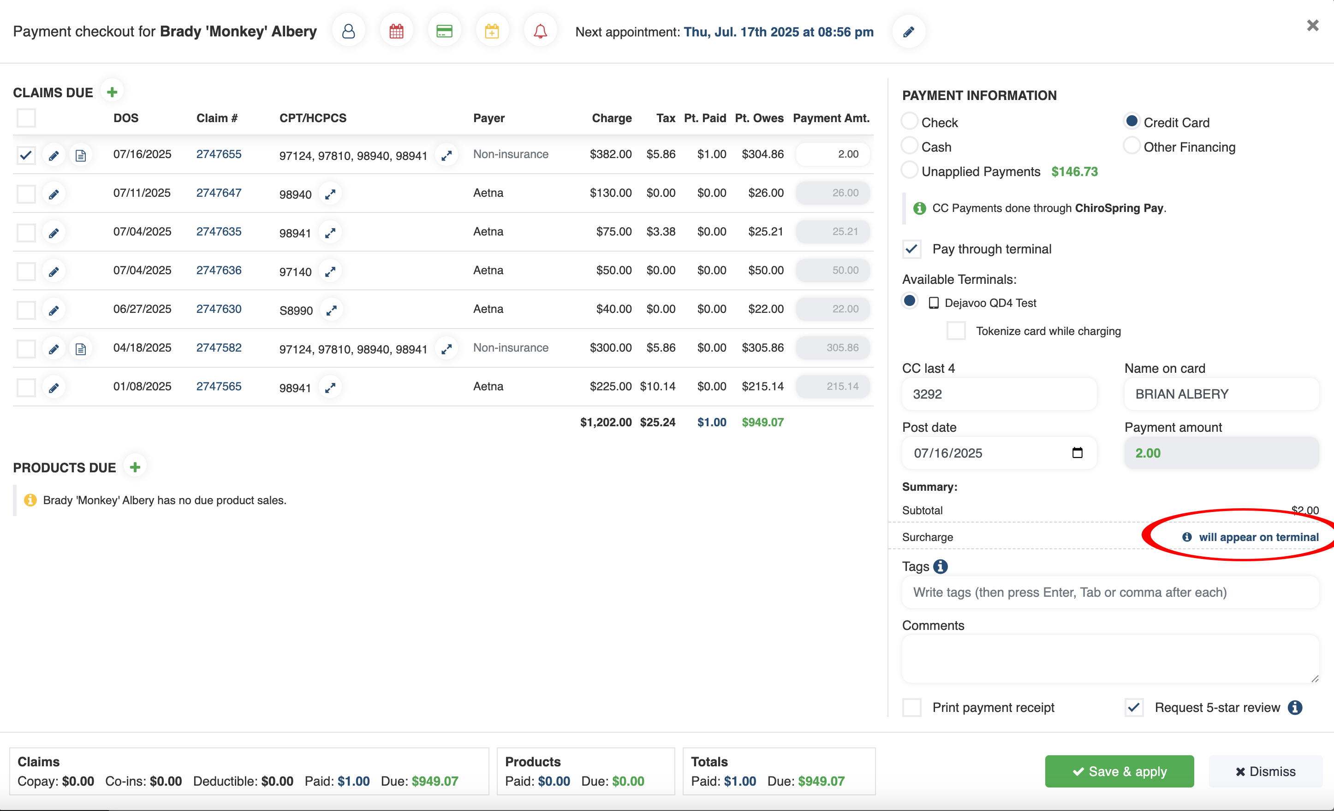The width and height of the screenshot is (1334, 811).
Task: Add a claim with Claims Due plus
Action: [112, 93]
